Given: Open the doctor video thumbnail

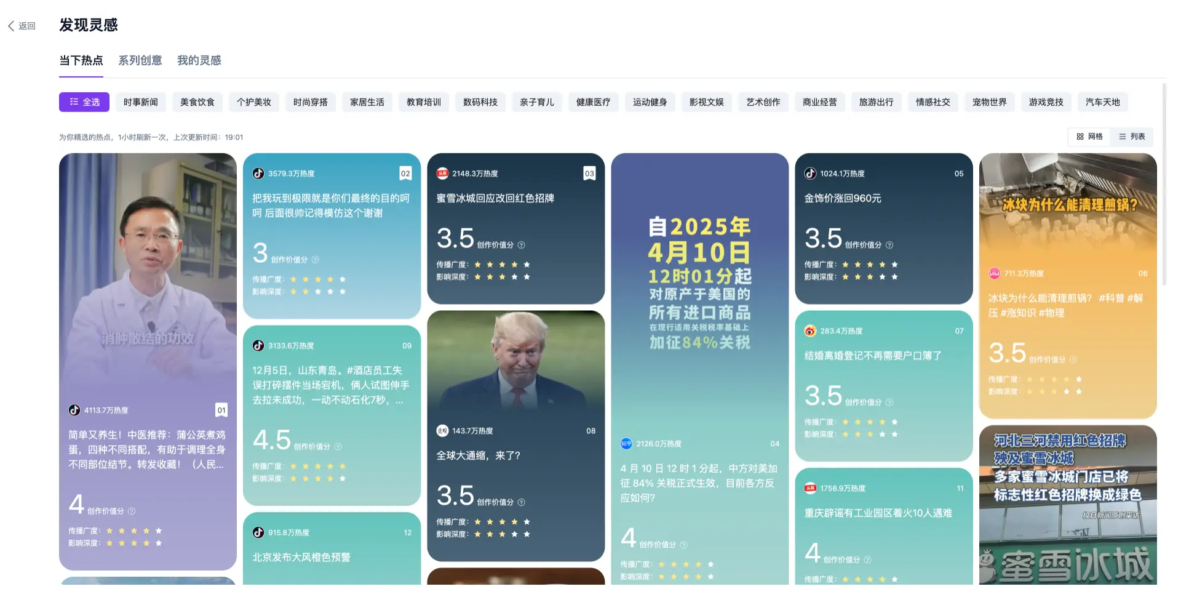Looking at the screenshot, I should pyautogui.click(x=148, y=271).
